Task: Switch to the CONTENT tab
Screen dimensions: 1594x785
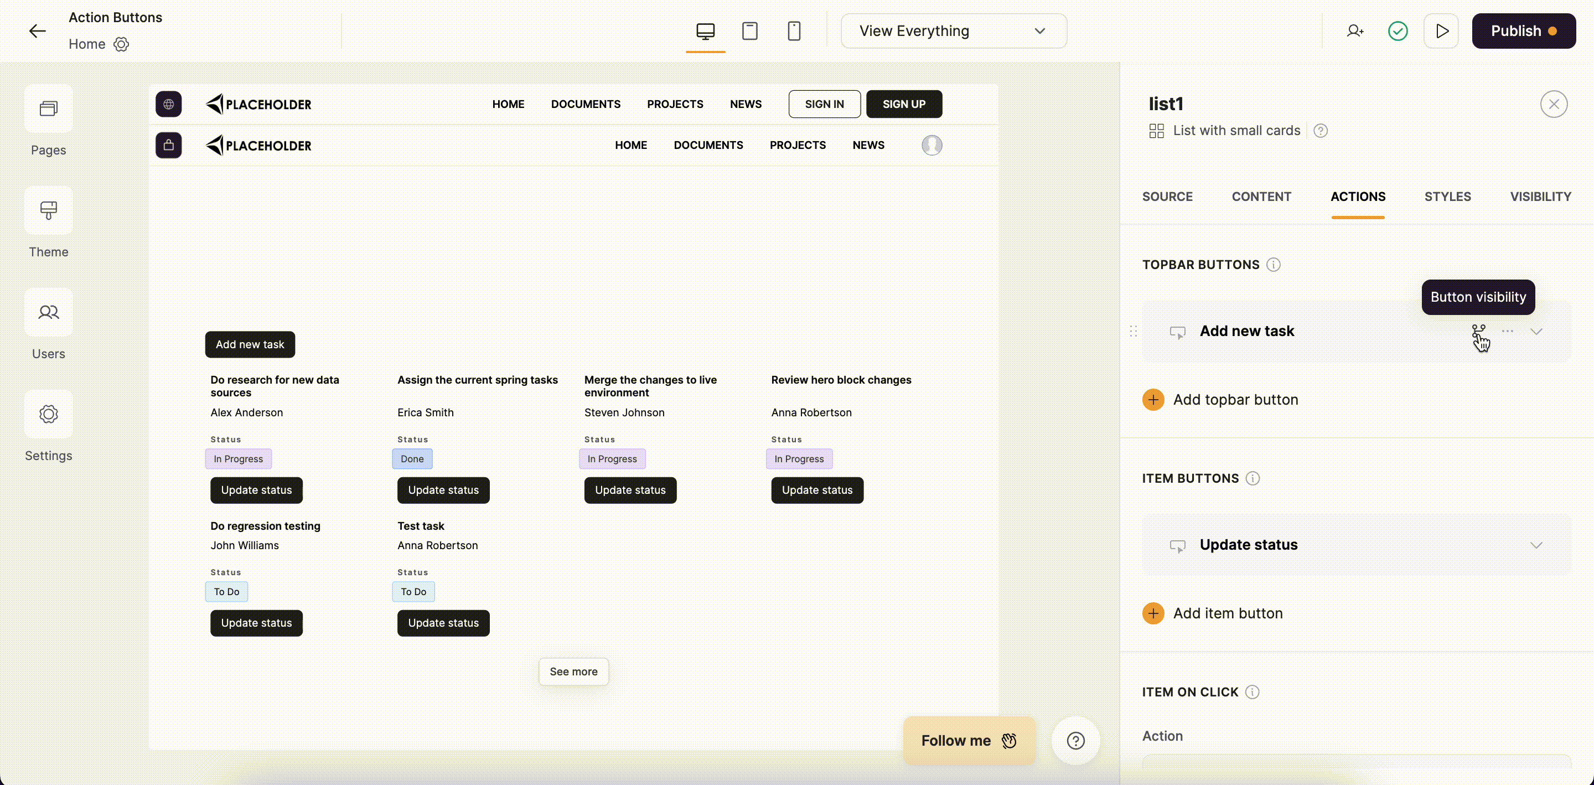Action: [1261, 197]
